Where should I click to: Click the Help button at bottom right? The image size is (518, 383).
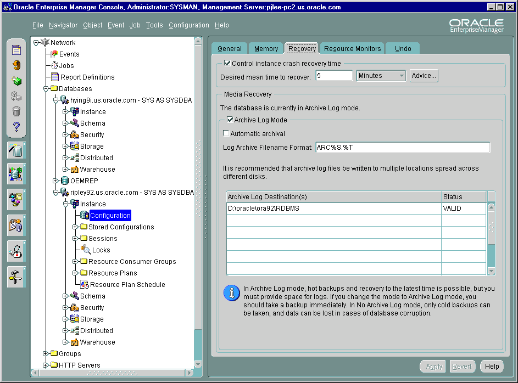pos(492,367)
